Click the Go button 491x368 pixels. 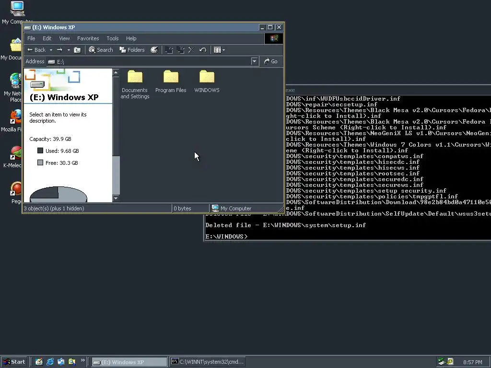click(271, 61)
